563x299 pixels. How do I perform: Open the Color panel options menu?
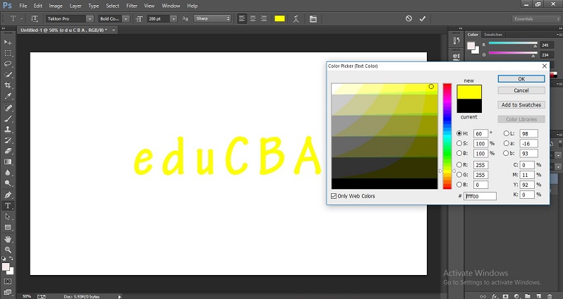tap(558, 35)
